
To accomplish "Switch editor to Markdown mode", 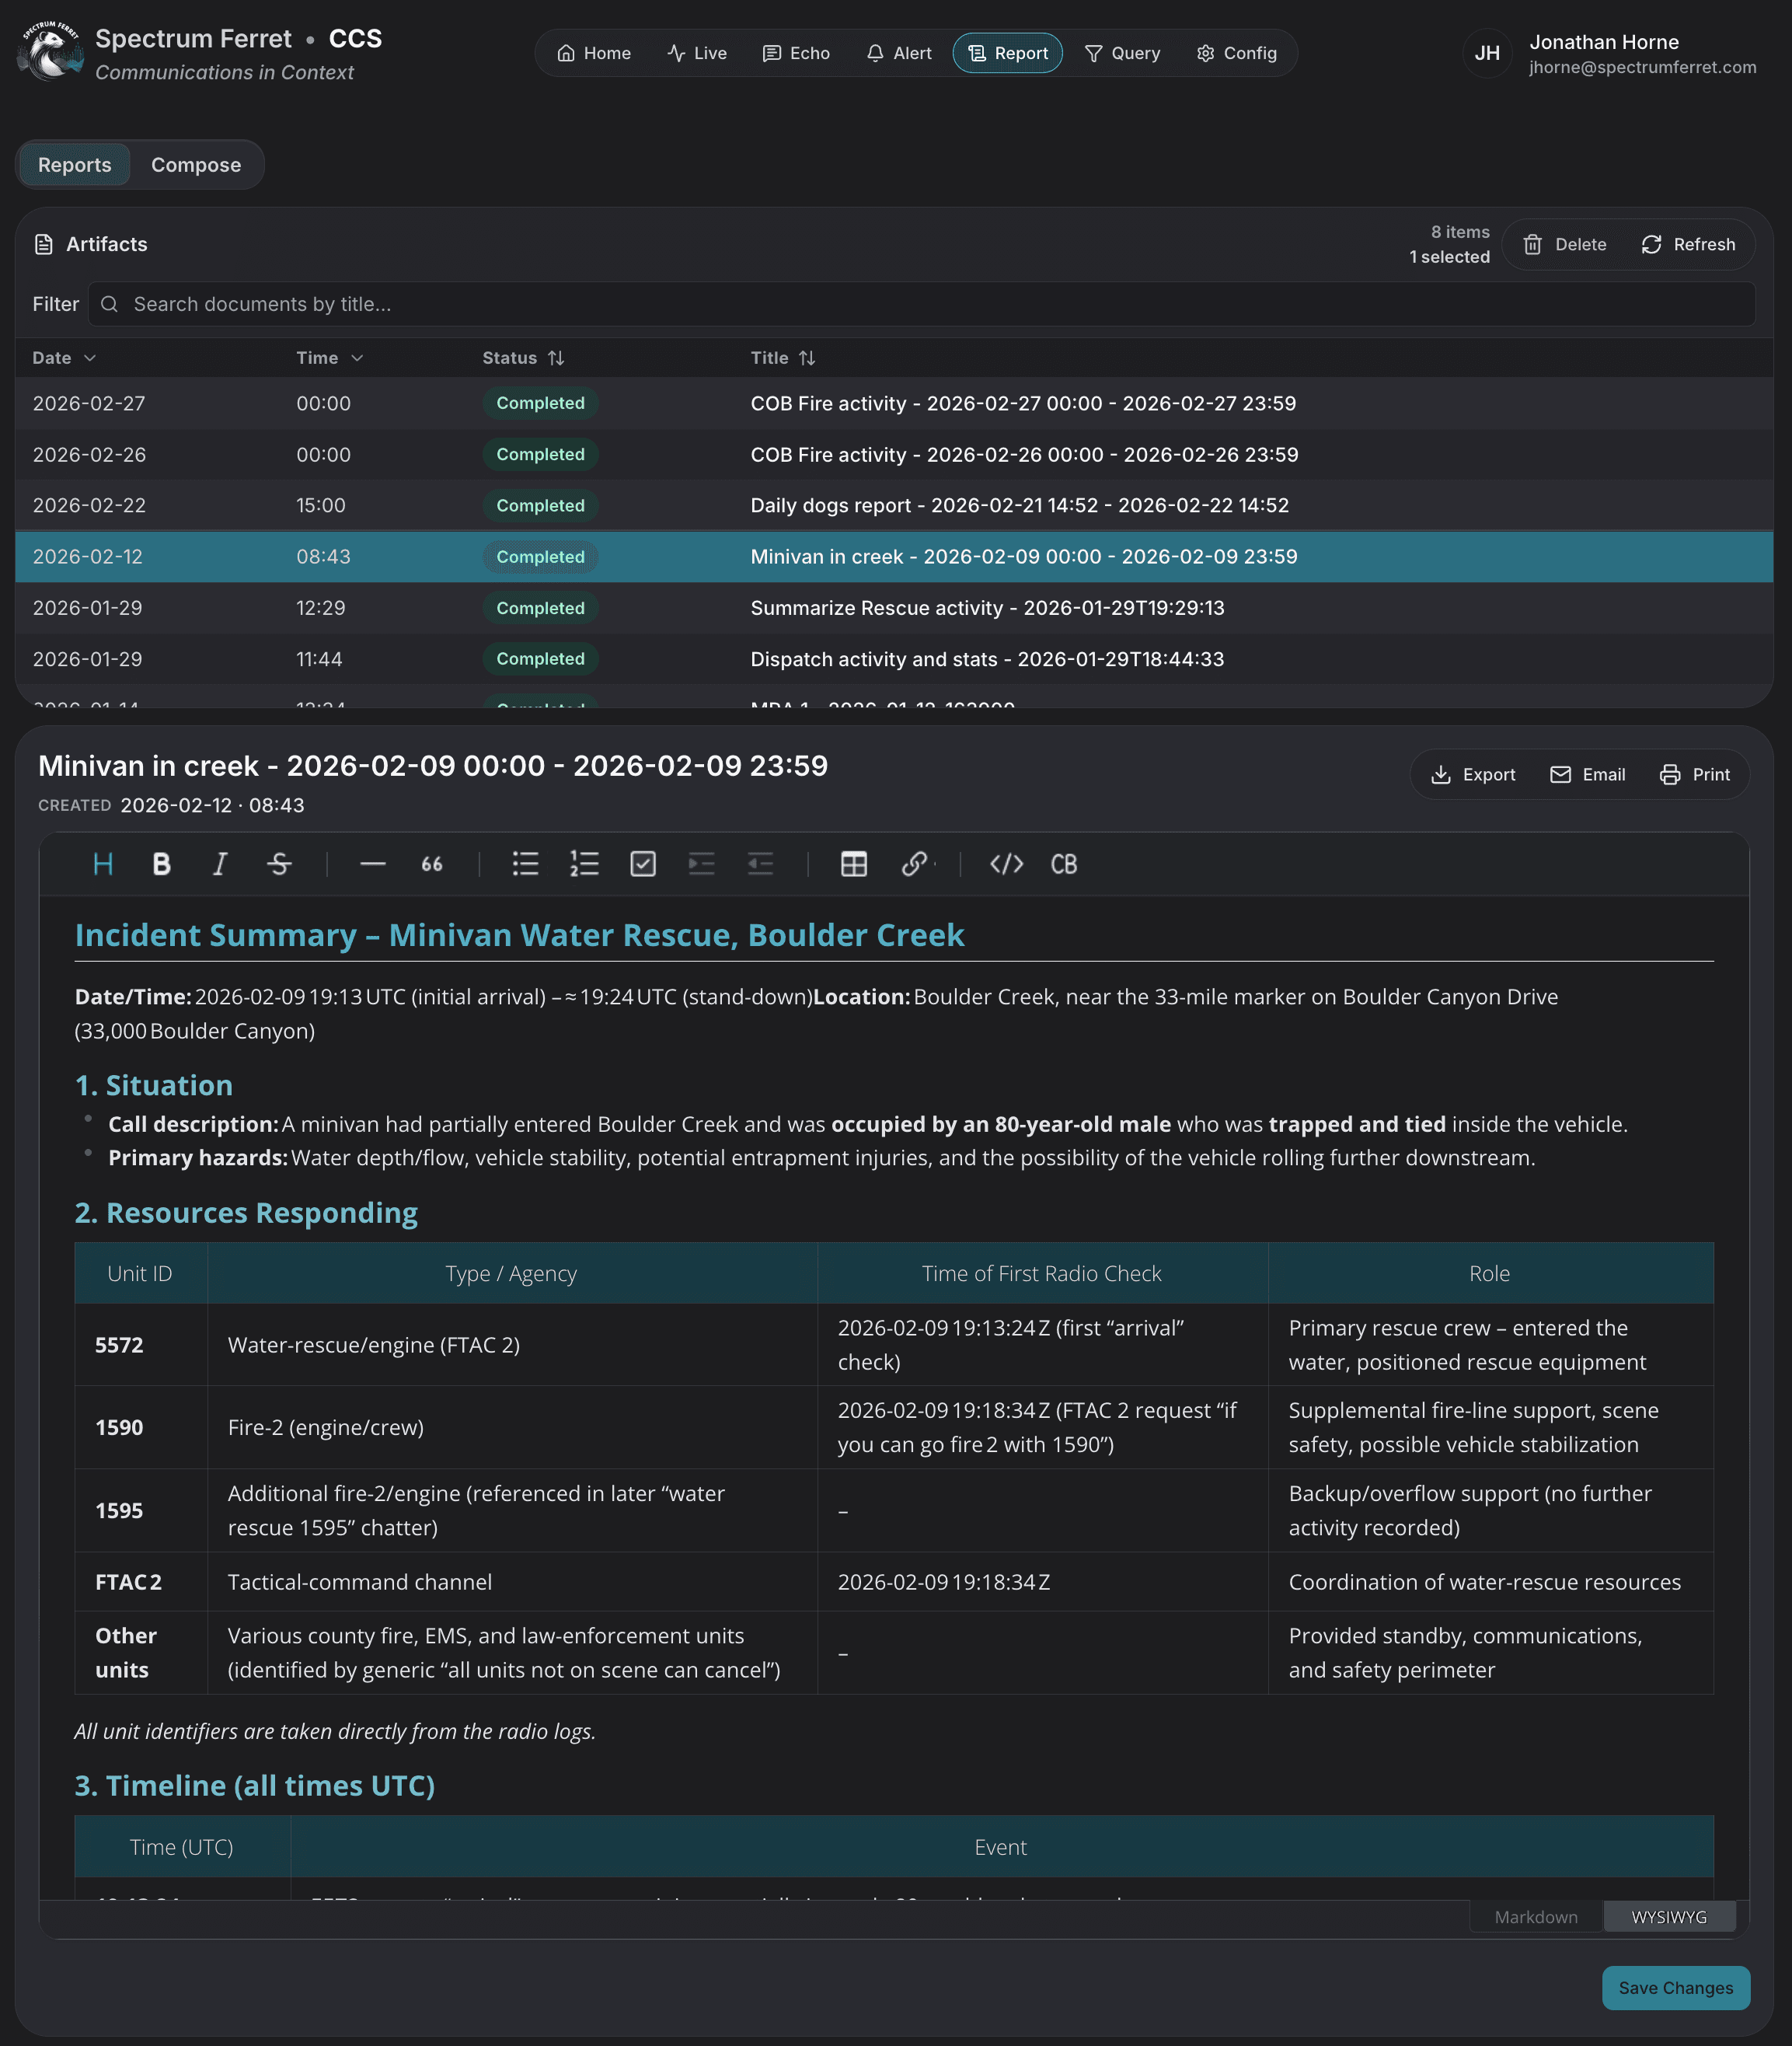I will 1536,1917.
